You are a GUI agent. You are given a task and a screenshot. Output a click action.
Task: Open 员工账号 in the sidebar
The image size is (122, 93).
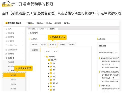click(x=13, y=80)
